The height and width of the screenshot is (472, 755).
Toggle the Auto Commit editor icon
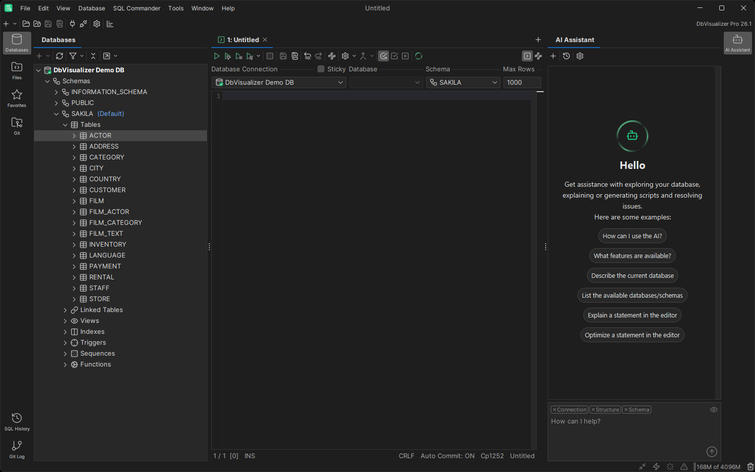tap(383, 56)
